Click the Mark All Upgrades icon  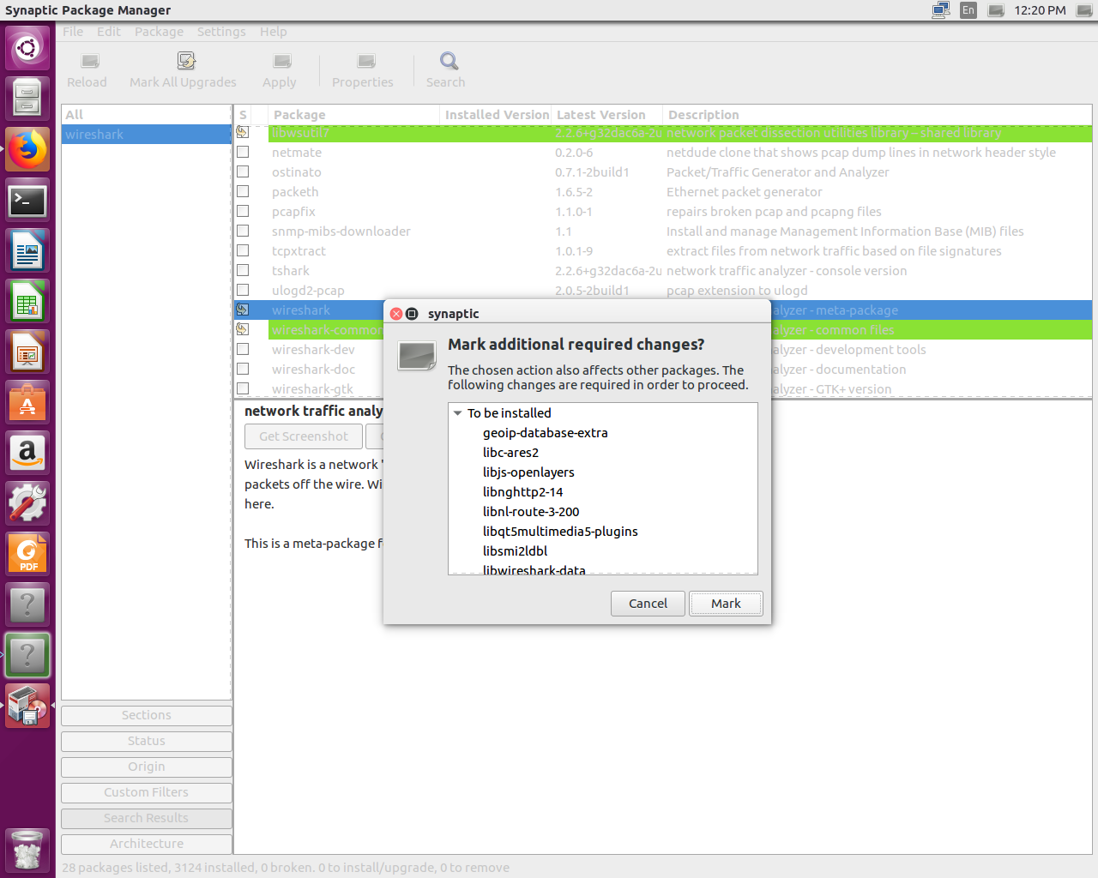pyautogui.click(x=186, y=61)
